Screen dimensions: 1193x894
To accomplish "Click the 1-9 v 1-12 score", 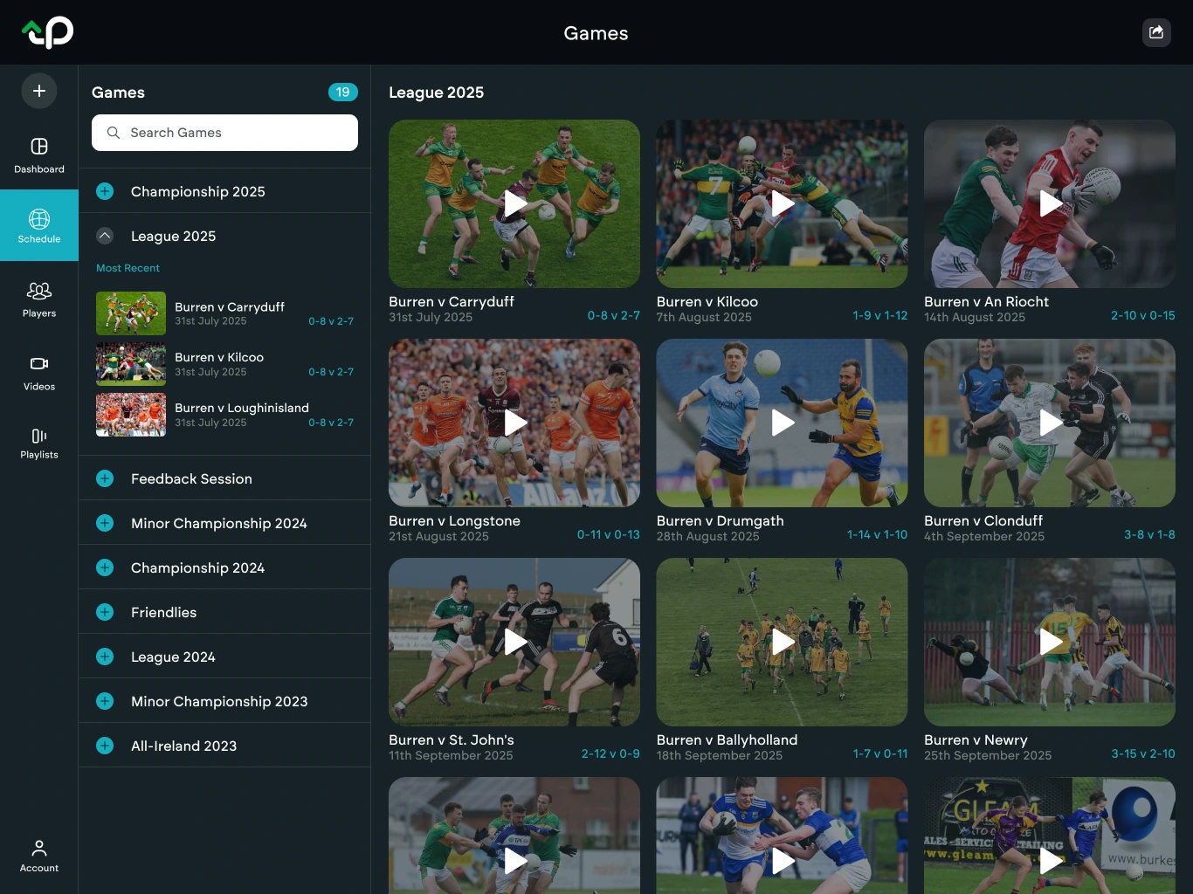I will click(880, 315).
